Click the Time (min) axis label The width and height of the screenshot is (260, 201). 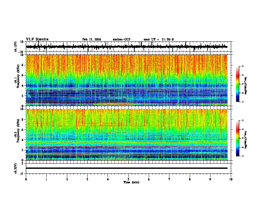(x=131, y=182)
